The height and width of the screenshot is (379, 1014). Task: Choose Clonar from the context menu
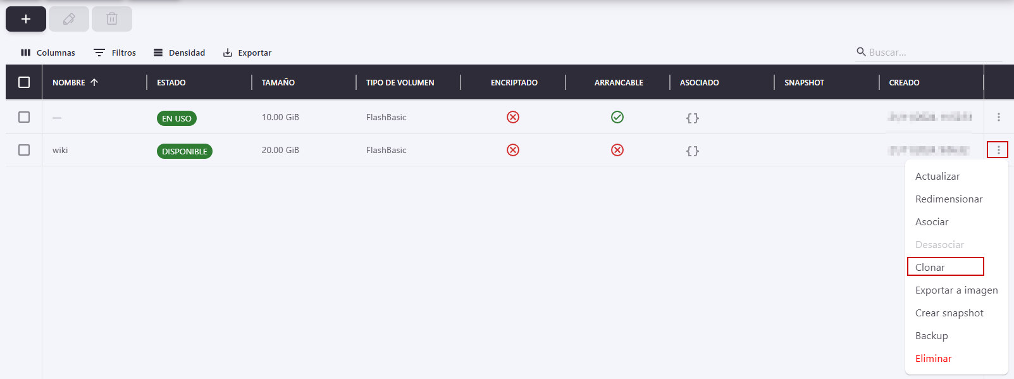click(x=930, y=267)
